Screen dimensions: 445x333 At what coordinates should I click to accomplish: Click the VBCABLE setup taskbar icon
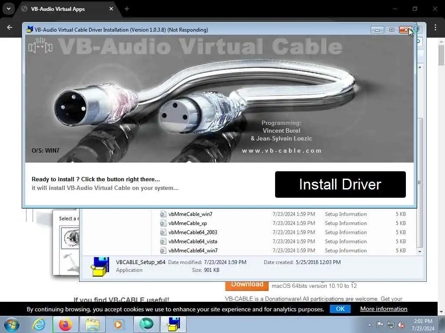tap(173, 324)
